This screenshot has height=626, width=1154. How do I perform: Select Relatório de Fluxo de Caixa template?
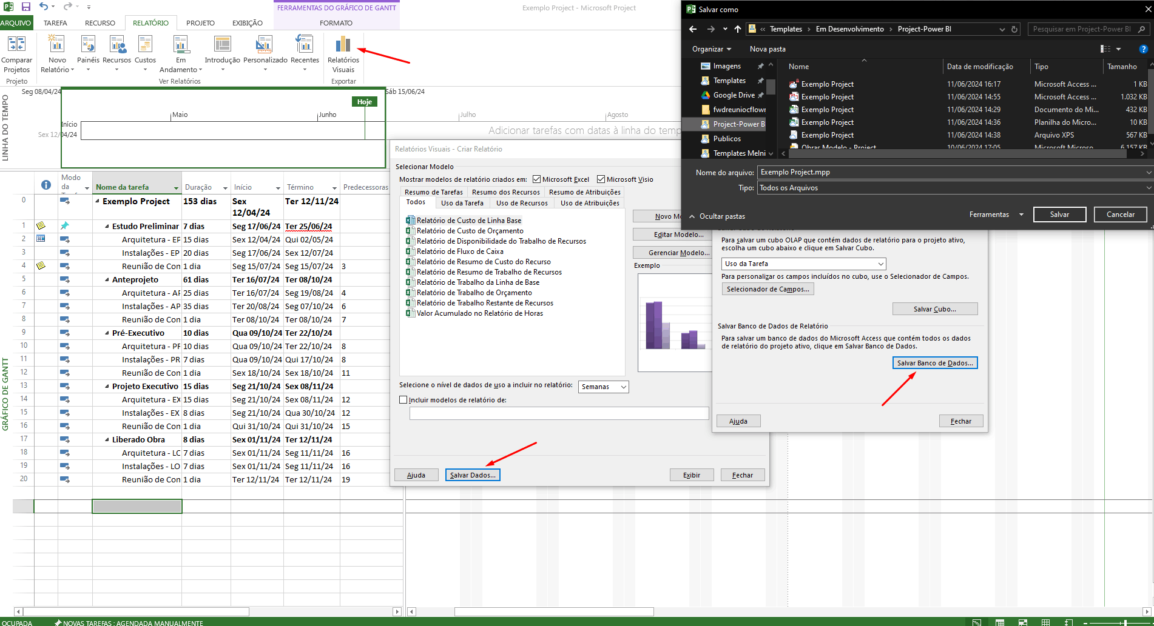coord(460,251)
